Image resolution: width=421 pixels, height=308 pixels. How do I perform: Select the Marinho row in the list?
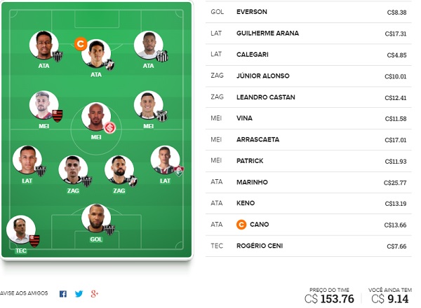click(309, 183)
